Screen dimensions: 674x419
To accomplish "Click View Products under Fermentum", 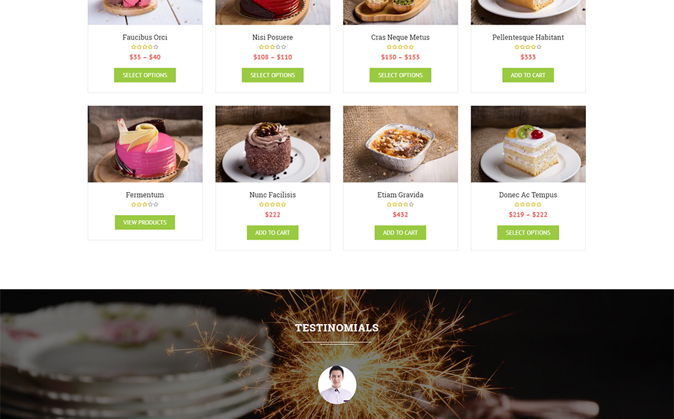I will [145, 223].
